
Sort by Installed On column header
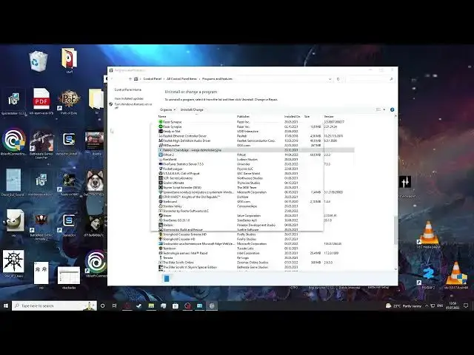[292, 116]
